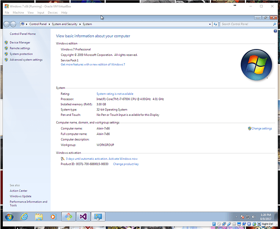This screenshot has width=280, height=229.
Task: Click the VirtualBox optical disk status icon
Action: [219, 224]
